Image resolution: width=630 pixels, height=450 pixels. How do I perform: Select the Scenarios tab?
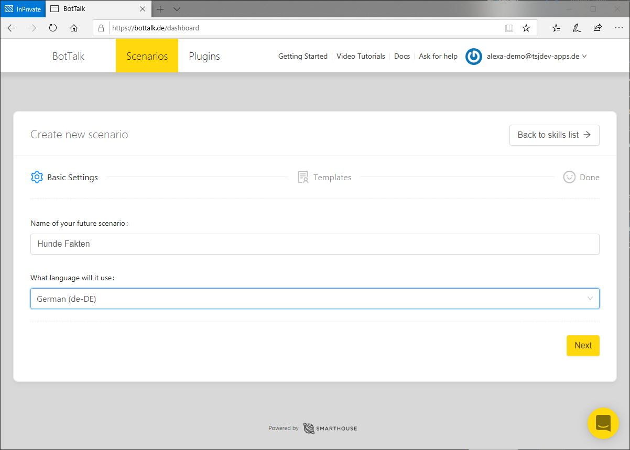tap(147, 57)
